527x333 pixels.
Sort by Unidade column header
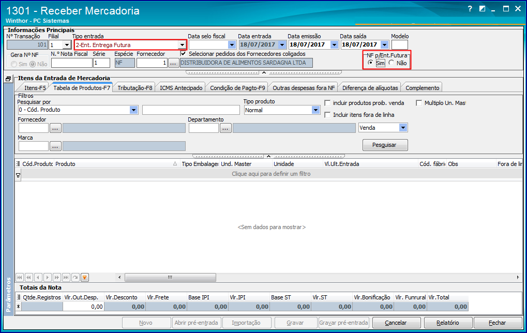[297, 164]
